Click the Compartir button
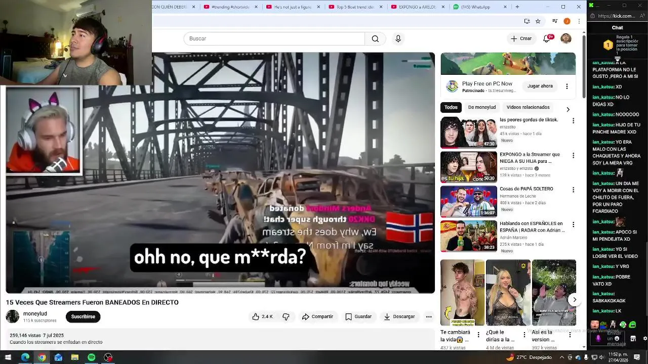 (x=317, y=316)
